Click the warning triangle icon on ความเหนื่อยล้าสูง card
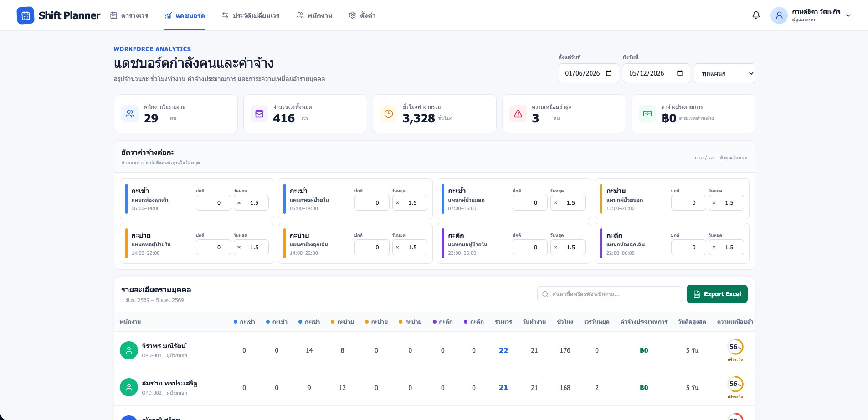868x420 pixels. [x=518, y=114]
